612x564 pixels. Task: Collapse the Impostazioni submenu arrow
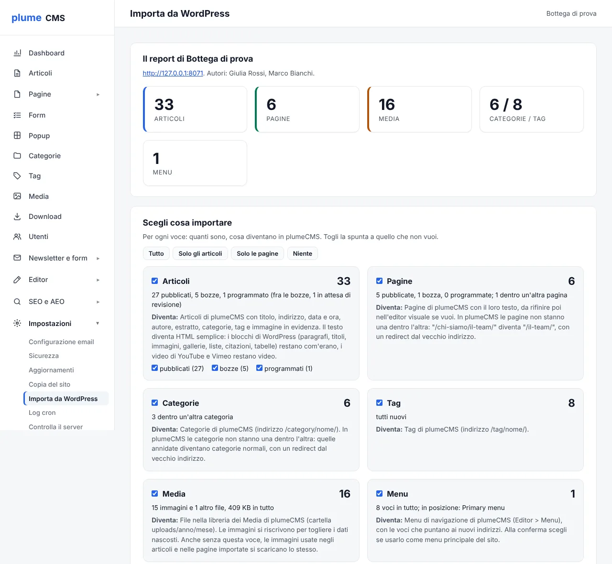tap(98, 324)
